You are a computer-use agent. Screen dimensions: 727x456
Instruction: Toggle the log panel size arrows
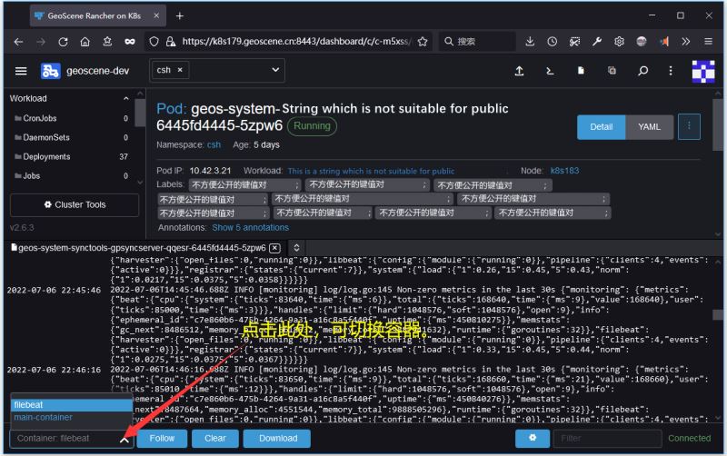pyautogui.click(x=297, y=248)
